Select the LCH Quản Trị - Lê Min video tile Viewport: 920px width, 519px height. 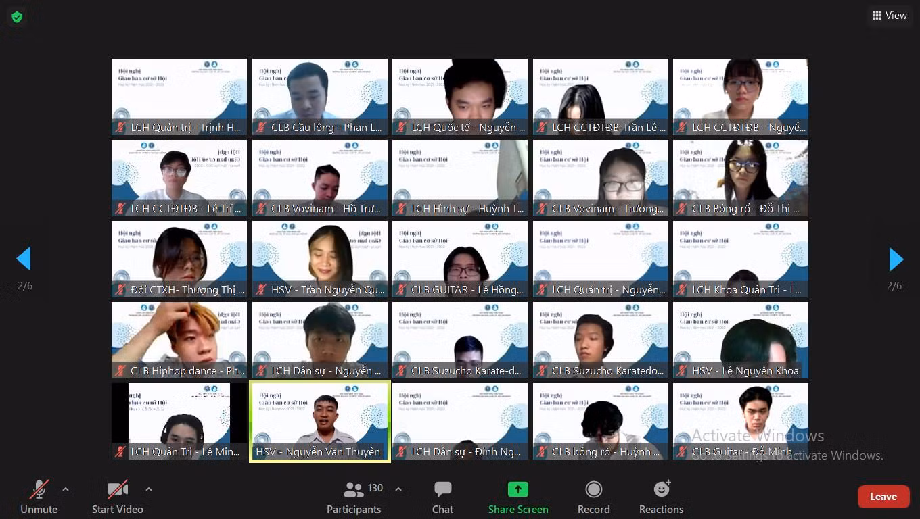click(179, 422)
